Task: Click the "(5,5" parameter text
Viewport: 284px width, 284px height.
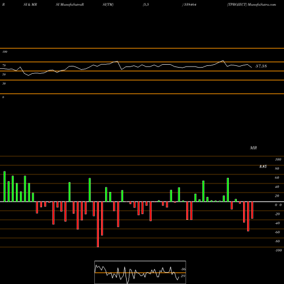Action: point(146,5)
